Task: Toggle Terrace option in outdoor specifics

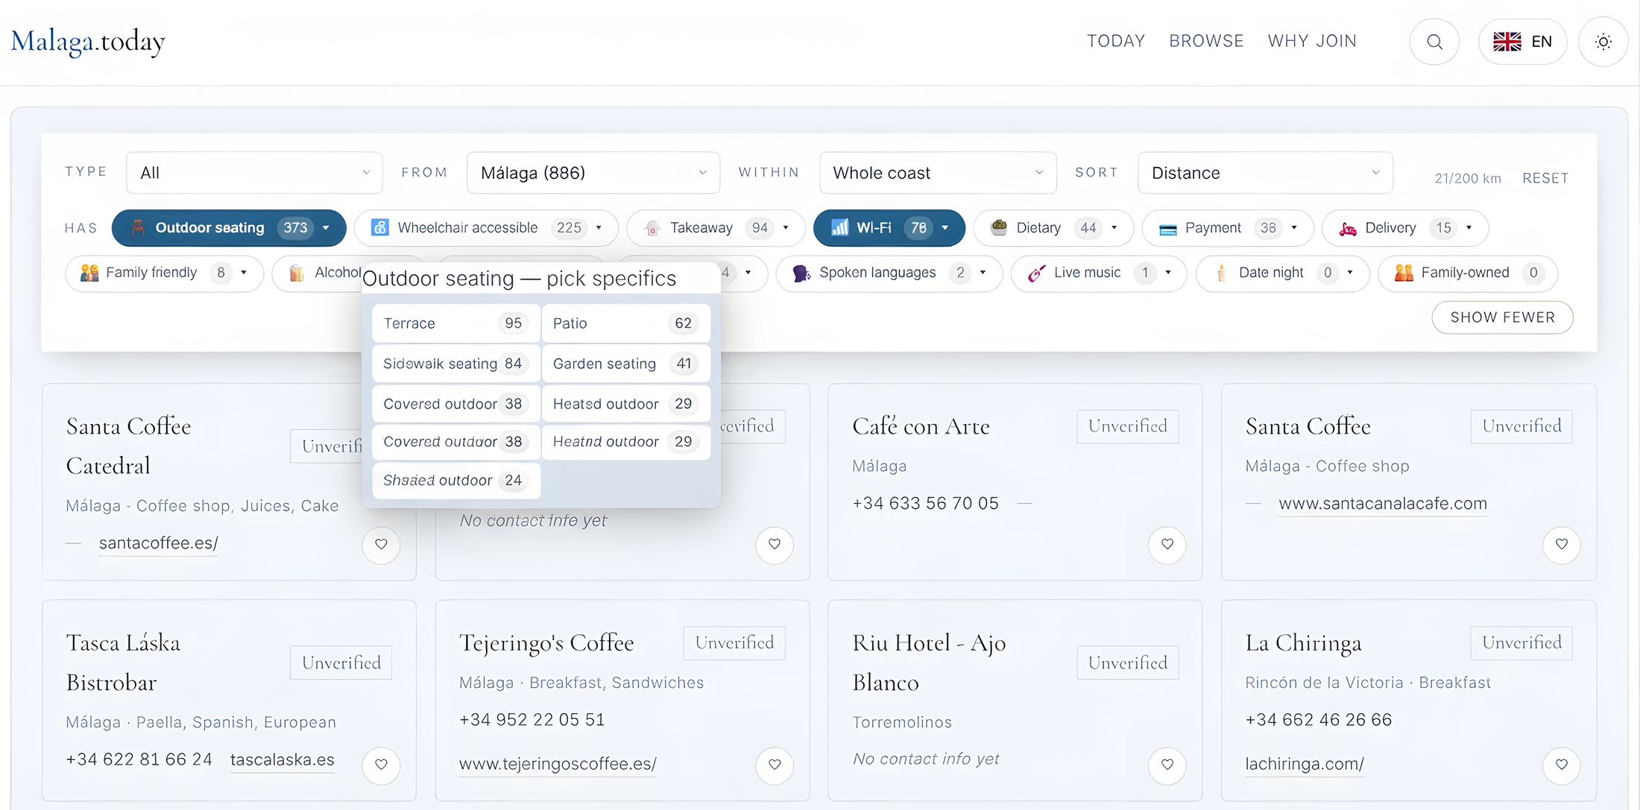Action: [455, 323]
